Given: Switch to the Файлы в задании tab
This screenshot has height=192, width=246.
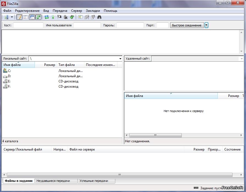Looking at the screenshot, I should pyautogui.click(x=18, y=181).
